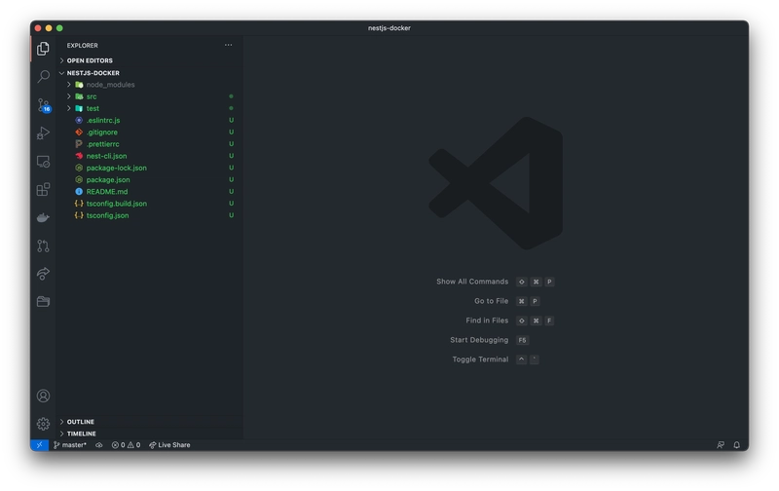Expand the Open Editors section
This screenshot has height=491, width=779.
pos(149,60)
